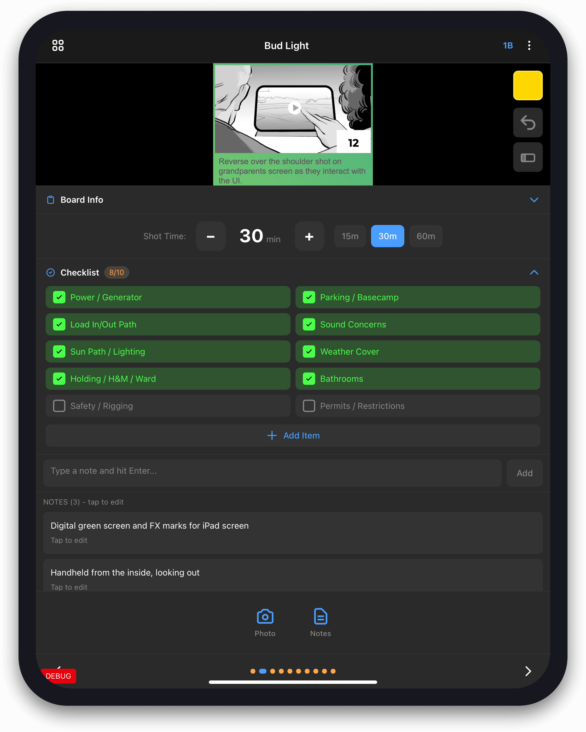Decrease shot time with minus button
Screen dimensions: 586x732
pos(211,236)
